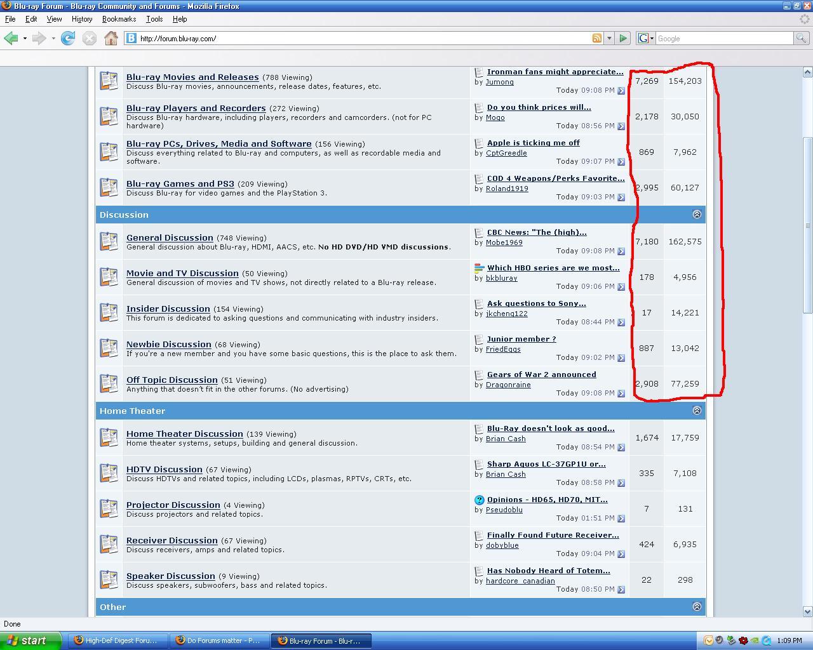
Task: Click the forum icon beside Blu-ray Players and Recorders
Action: click(x=109, y=116)
